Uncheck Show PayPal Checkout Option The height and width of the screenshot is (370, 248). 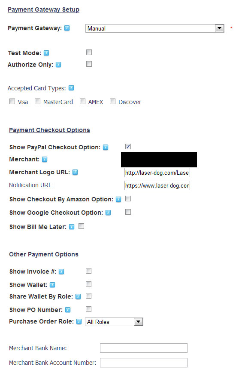tap(128, 147)
